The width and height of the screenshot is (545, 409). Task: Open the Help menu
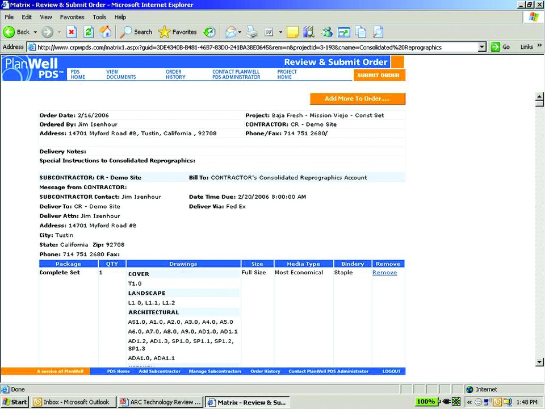tap(120, 17)
